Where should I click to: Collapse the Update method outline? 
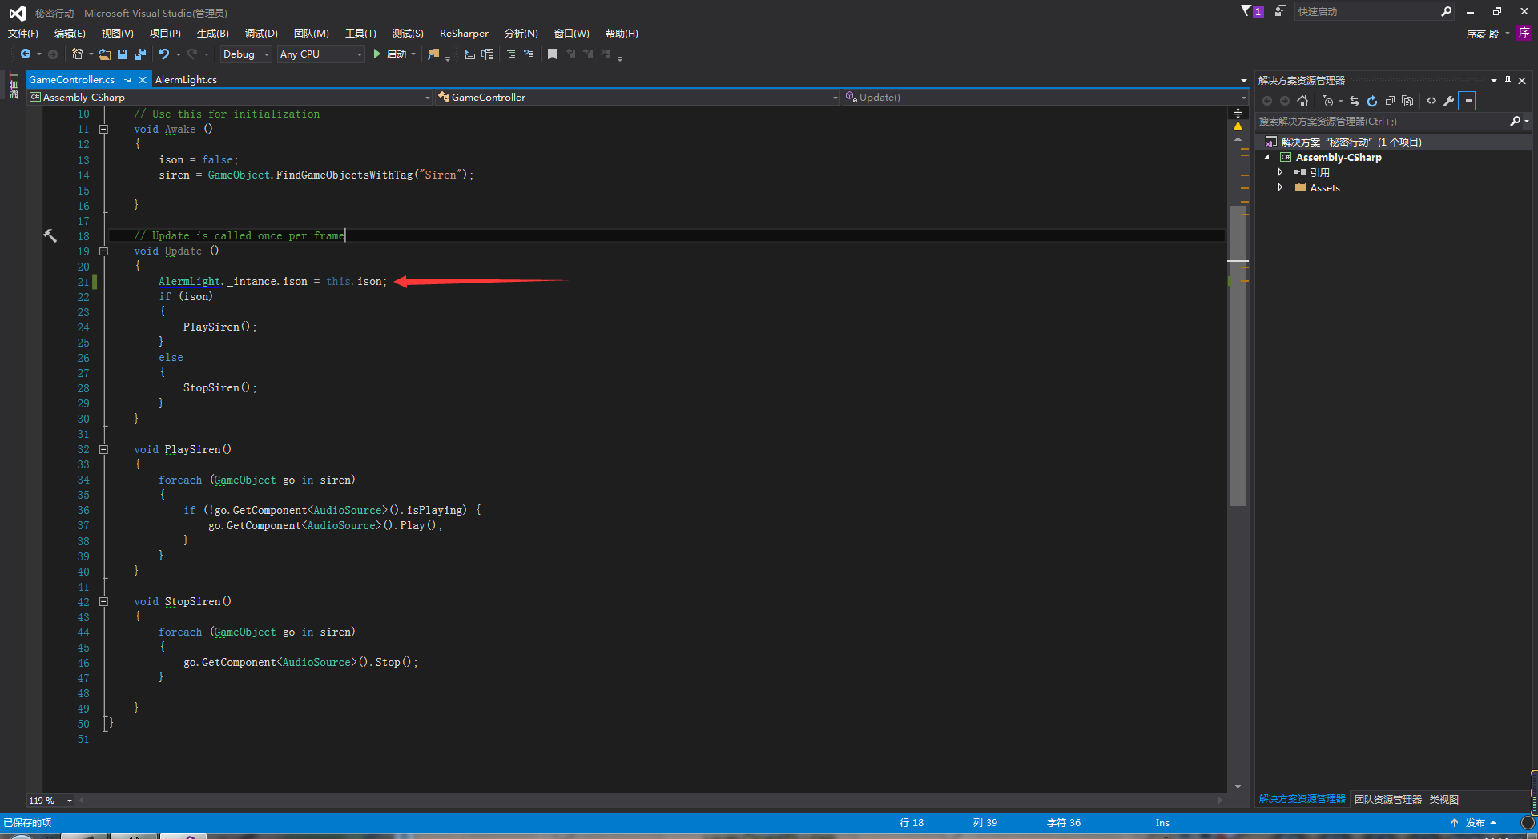coord(103,251)
